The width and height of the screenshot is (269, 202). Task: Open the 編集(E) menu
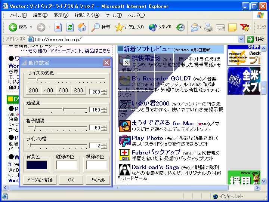coord(40,15)
